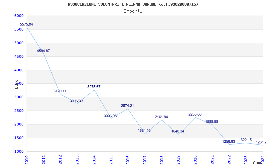Screen dimensions: 266x166
Task: Click the 2255.08 data label
Action: (x=195, y=114)
